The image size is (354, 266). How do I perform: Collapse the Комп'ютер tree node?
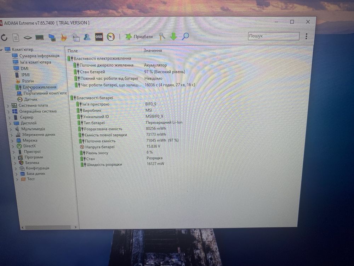click(x=1, y=50)
